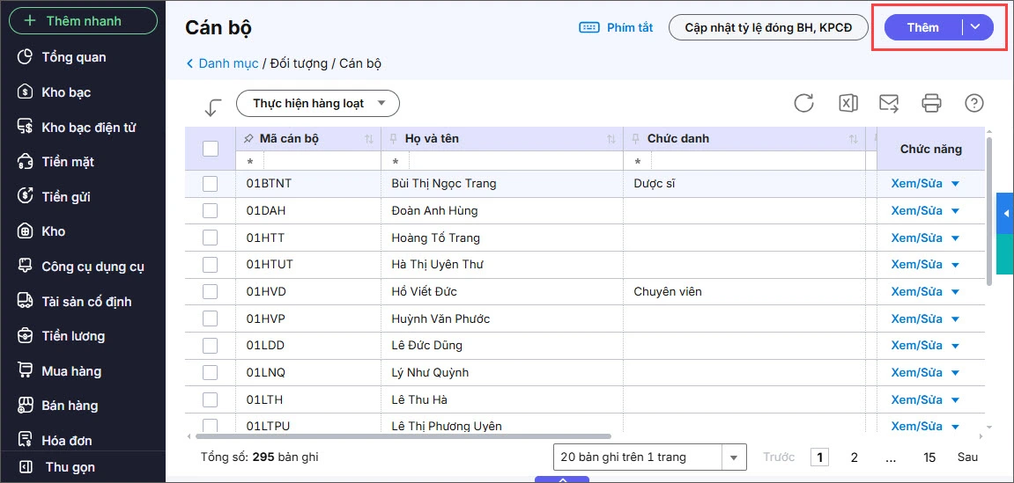1014x483 pixels.
Task: Expand the arrow next to Thêm button
Action: 975,27
